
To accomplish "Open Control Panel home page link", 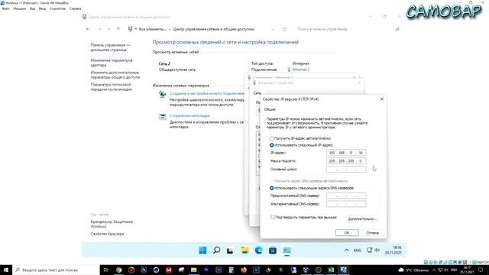I will tap(110, 47).
